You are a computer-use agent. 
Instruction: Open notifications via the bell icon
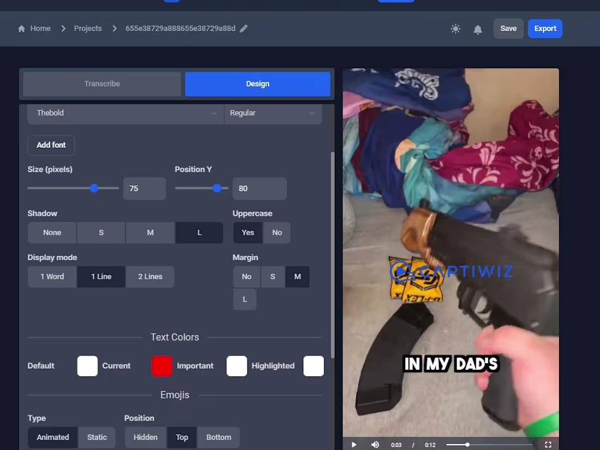pos(478,28)
